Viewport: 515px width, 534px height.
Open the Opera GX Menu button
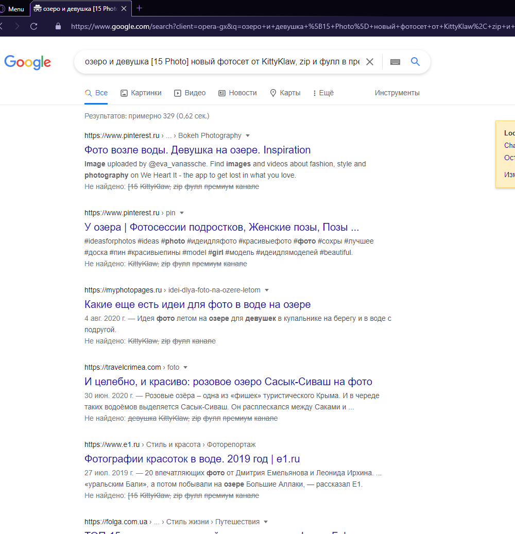pos(12,9)
